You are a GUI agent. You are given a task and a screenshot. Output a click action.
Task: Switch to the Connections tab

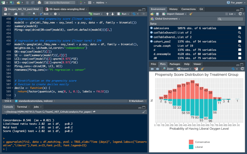(188, 9)
